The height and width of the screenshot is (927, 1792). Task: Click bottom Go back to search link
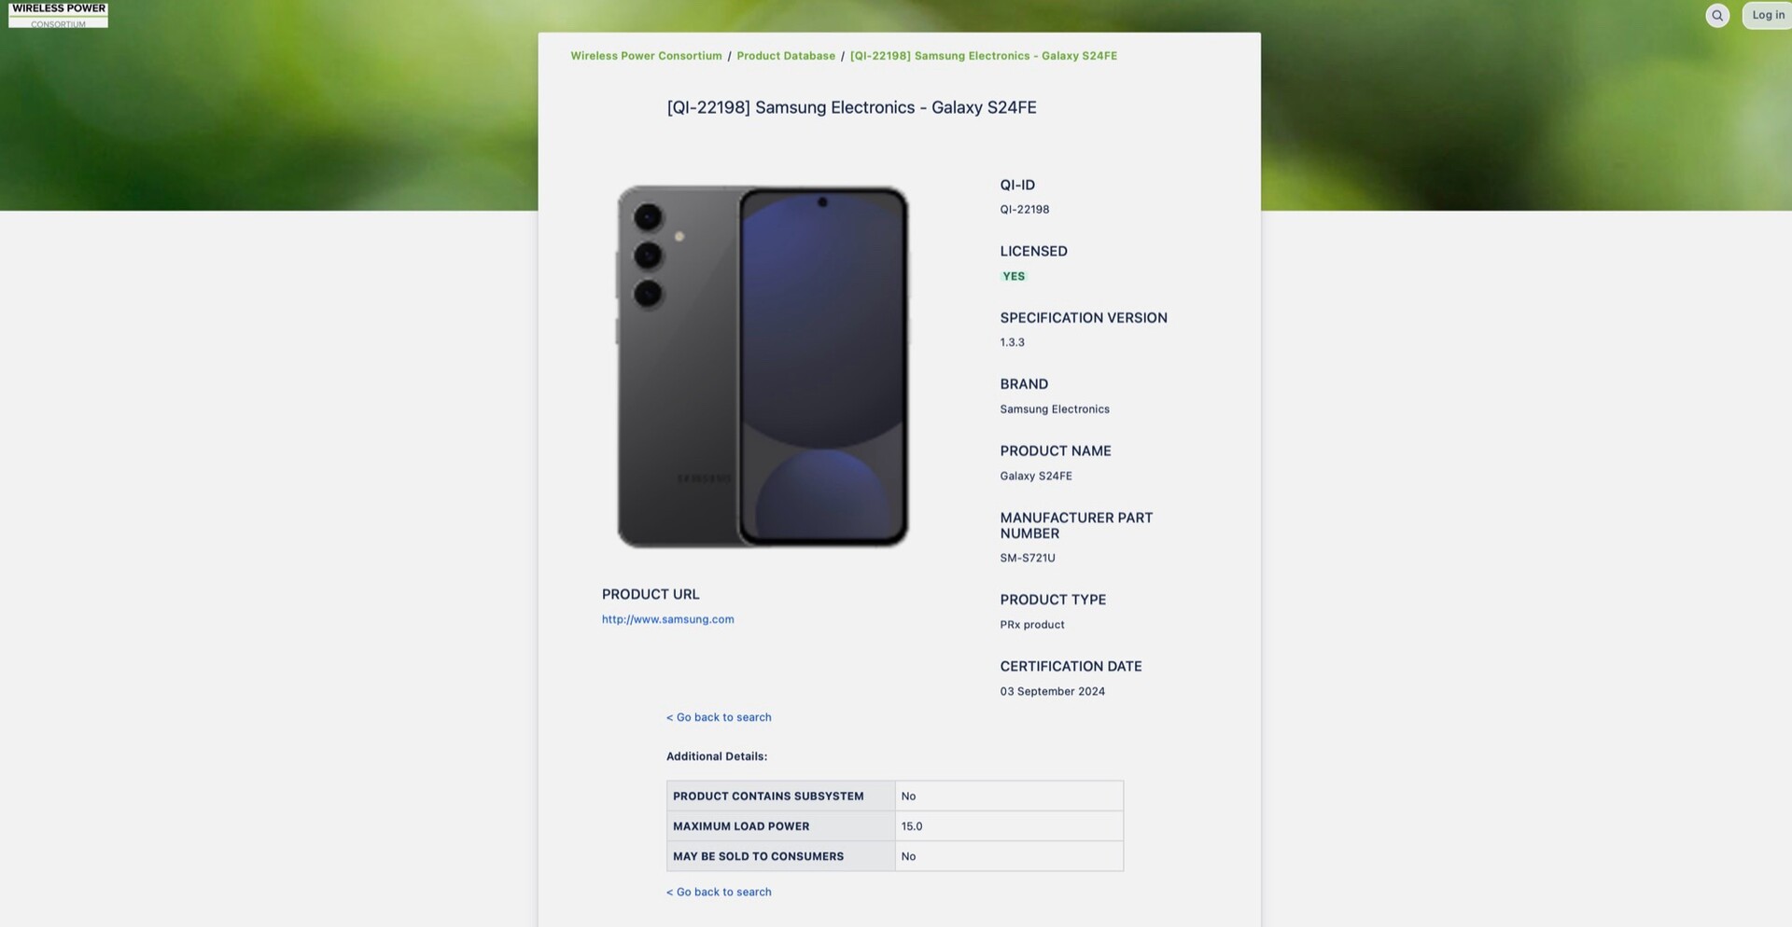point(719,892)
